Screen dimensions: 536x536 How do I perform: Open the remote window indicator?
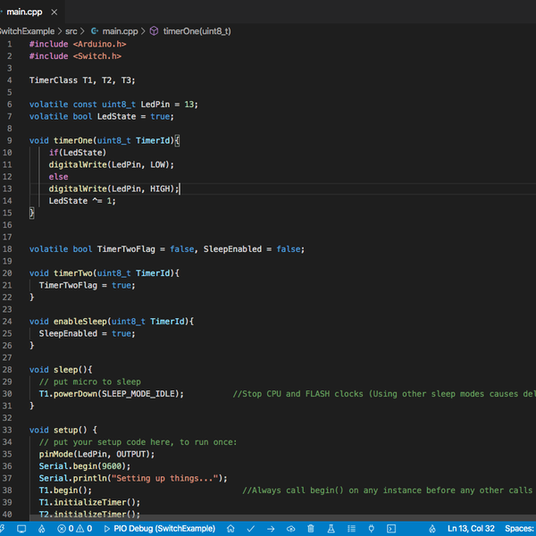[4, 529]
